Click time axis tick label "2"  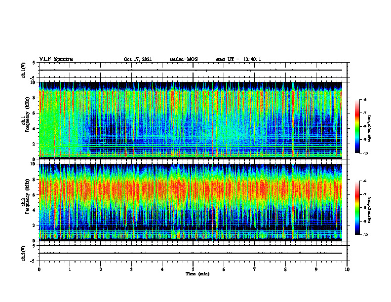coord(101,269)
